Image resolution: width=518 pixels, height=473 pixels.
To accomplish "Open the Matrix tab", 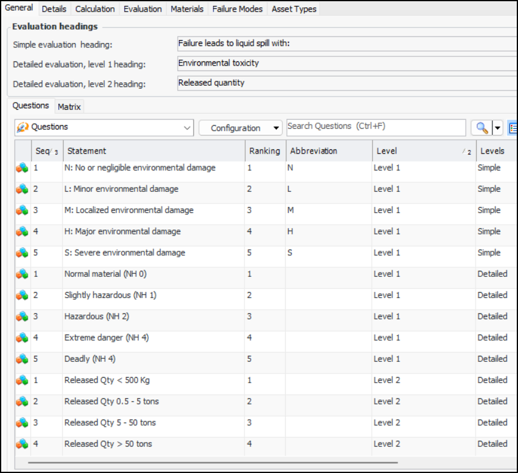I will 69,107.
